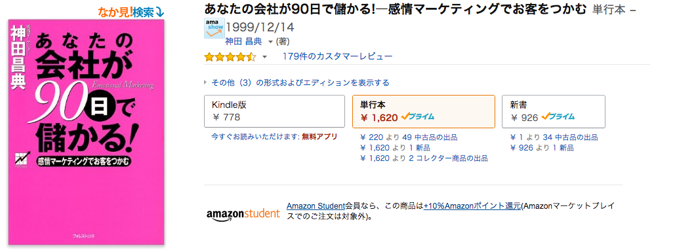Click the ama show icon
675x250 pixels.
[x=215, y=28]
